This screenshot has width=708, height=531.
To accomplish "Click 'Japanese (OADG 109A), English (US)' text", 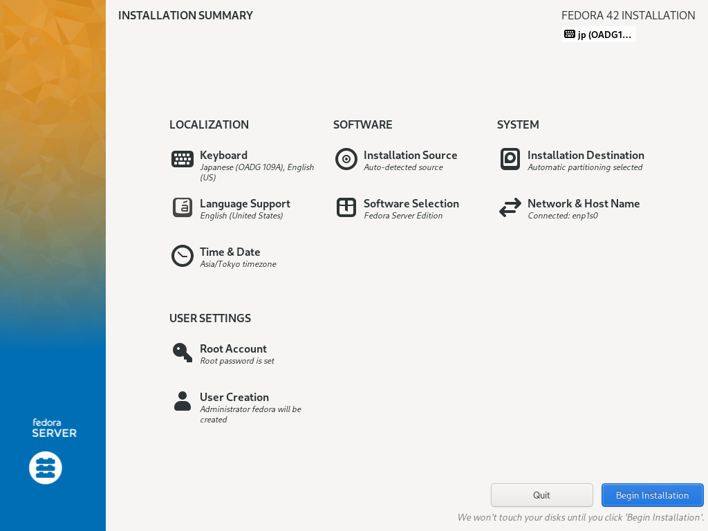I will point(257,172).
